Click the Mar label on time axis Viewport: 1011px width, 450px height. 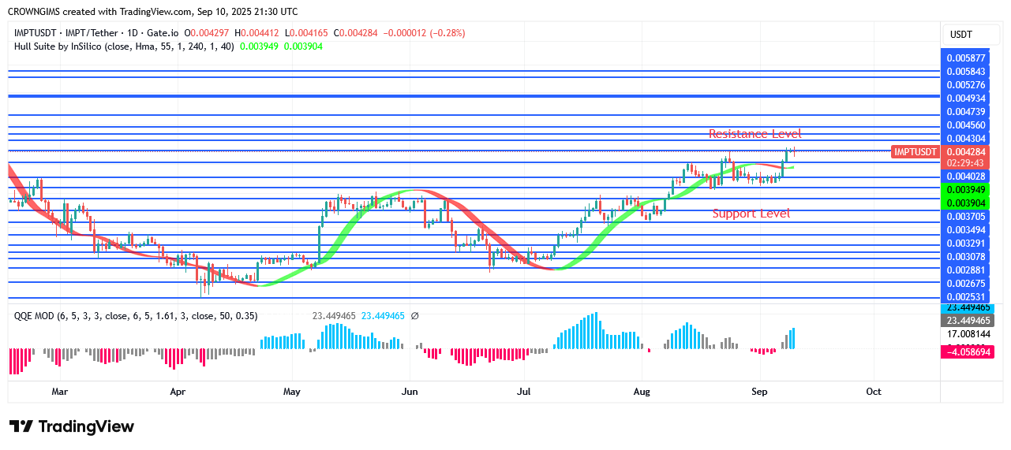coord(60,391)
